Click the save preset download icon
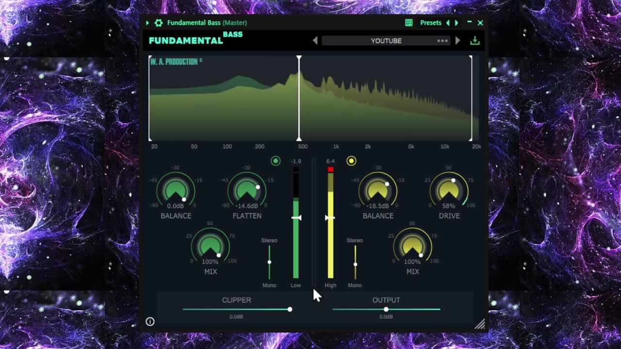Viewport: 621px width, 349px height. pos(475,41)
